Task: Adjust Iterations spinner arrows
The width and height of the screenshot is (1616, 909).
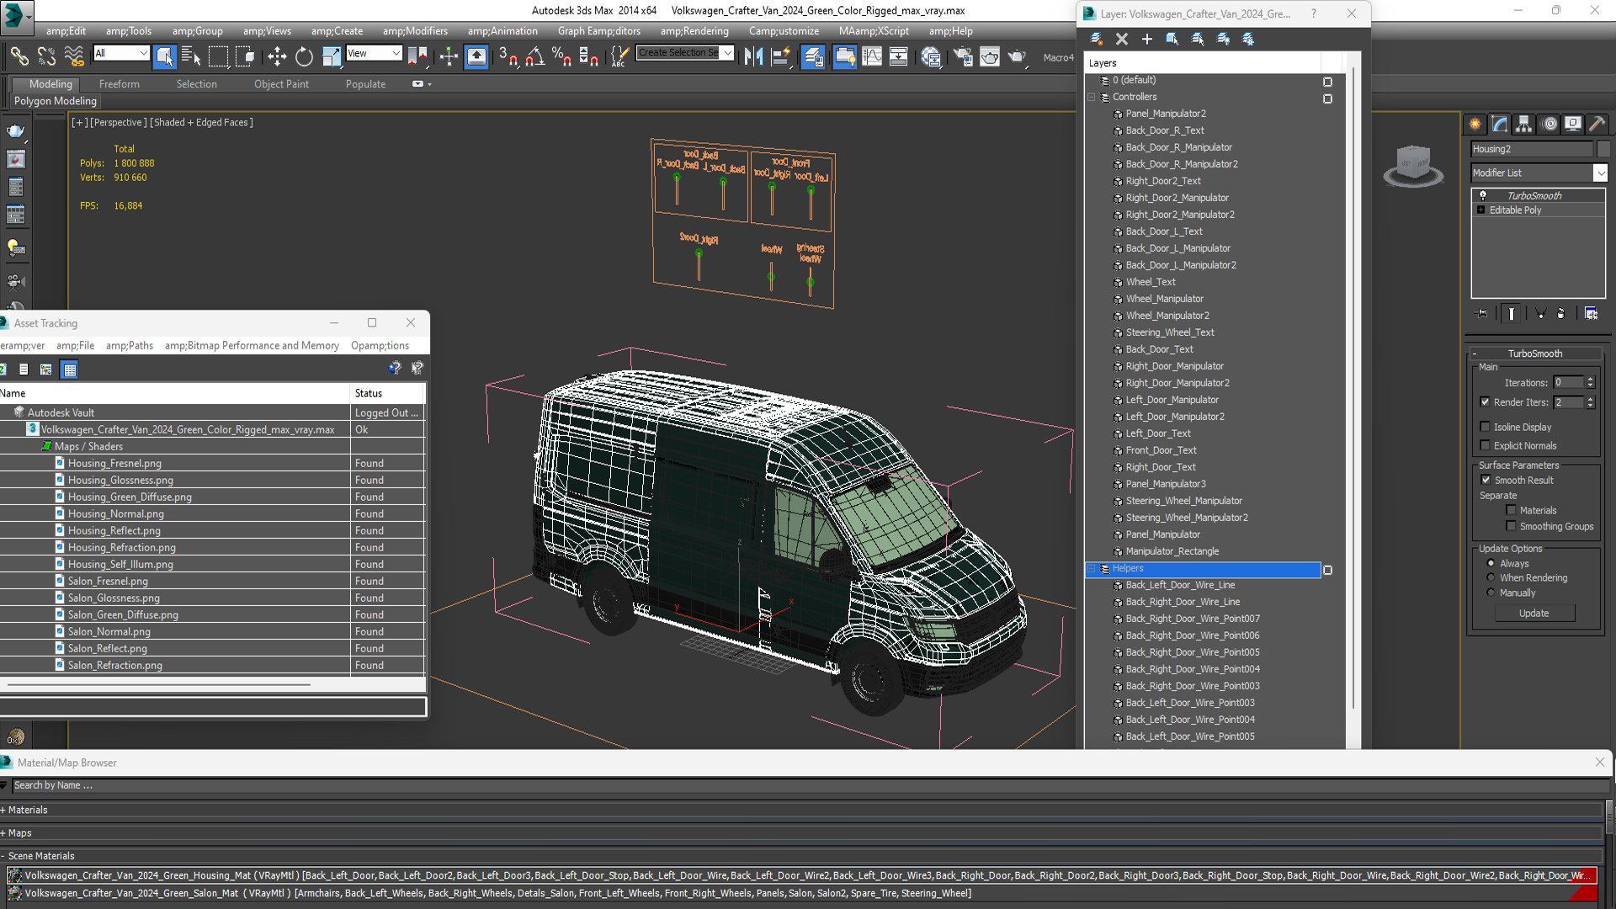Action: (x=1590, y=382)
